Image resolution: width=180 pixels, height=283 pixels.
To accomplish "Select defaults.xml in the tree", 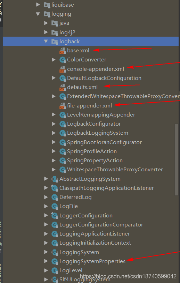I will (x=82, y=87).
